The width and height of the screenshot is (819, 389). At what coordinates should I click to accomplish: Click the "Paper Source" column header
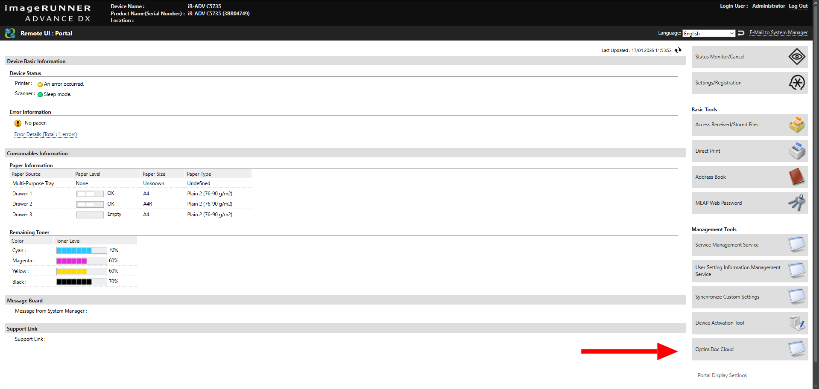click(x=26, y=174)
